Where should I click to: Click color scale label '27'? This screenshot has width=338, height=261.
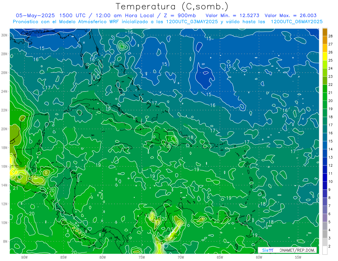(331, 44)
